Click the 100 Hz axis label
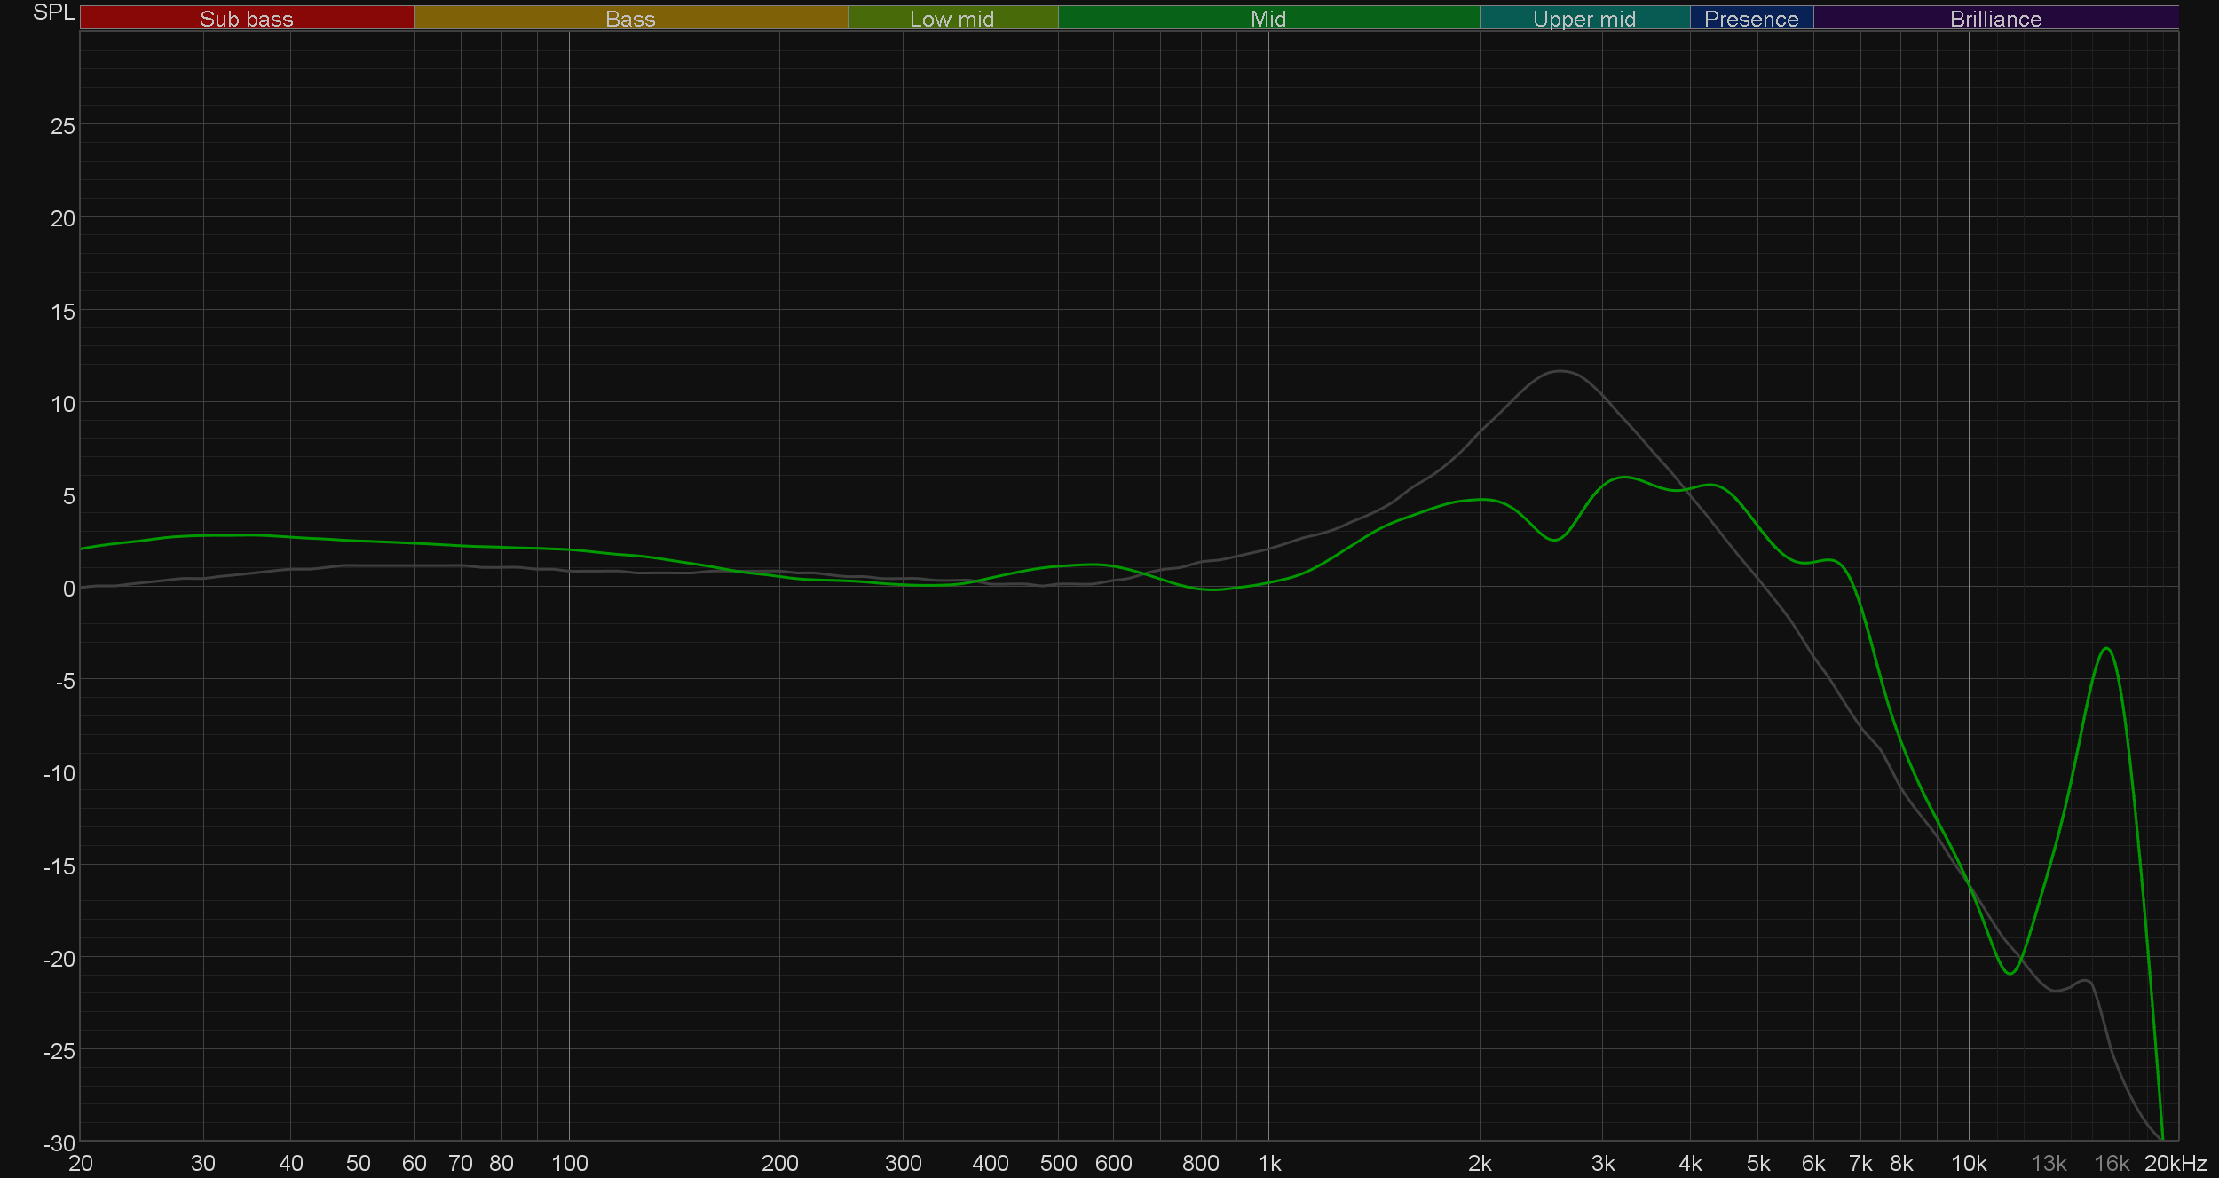The image size is (2219, 1178). (x=570, y=1163)
